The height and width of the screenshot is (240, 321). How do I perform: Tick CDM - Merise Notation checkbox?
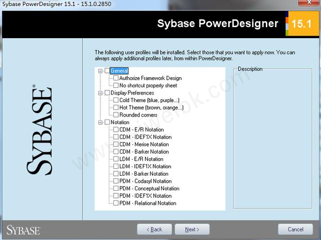click(x=116, y=145)
